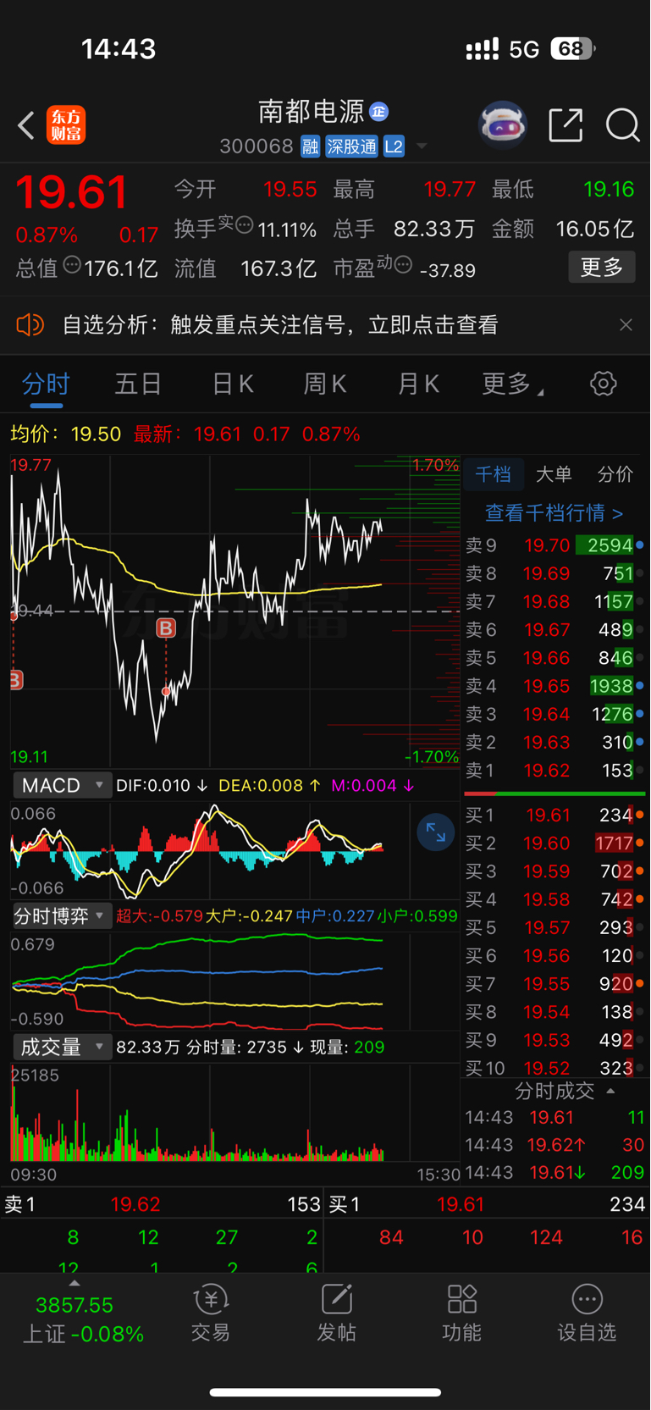Select the 大单 tab

[554, 474]
